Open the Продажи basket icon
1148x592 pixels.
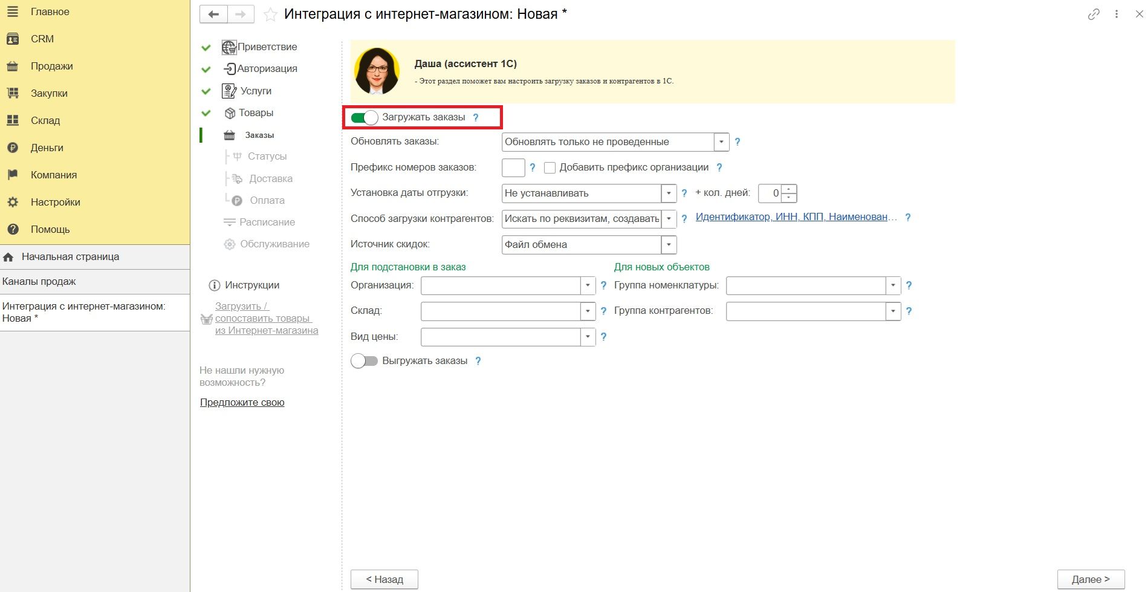click(x=13, y=66)
